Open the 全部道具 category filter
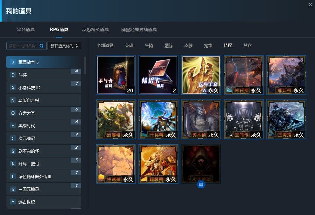The height and width of the screenshot is (215, 315). tap(105, 45)
